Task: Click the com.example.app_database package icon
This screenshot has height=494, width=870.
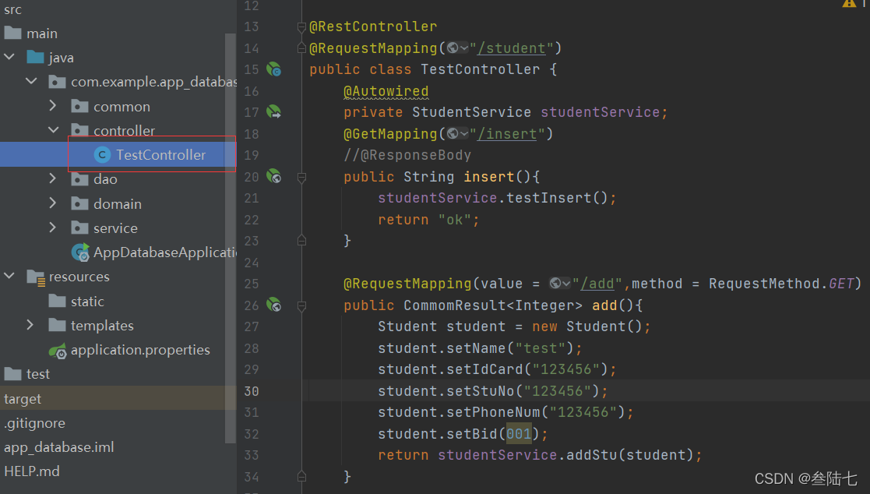Action: (x=57, y=82)
